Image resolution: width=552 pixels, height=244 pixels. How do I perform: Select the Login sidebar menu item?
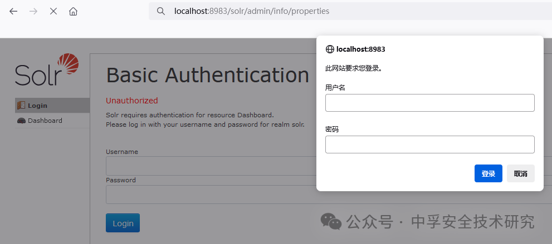[x=52, y=105]
